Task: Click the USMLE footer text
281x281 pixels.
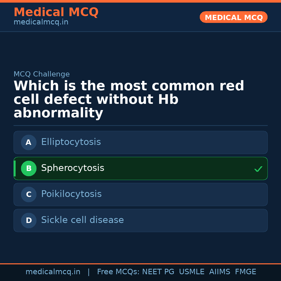Action: point(191,272)
